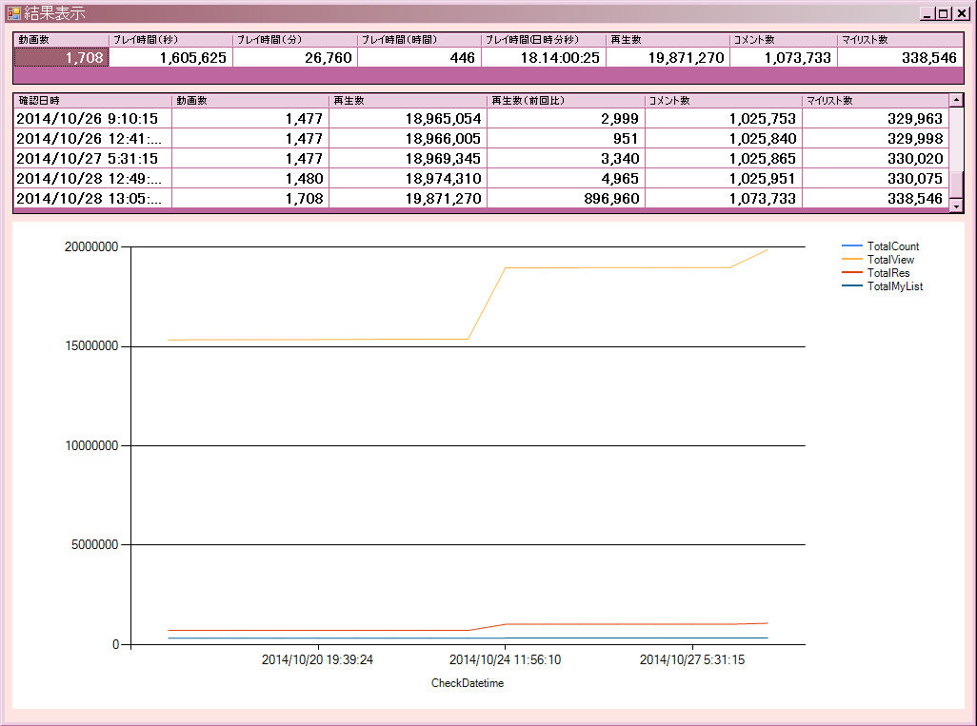Select the 2014/10/26 9:10:15 row
Screen dimensions: 977x726
(x=481, y=118)
